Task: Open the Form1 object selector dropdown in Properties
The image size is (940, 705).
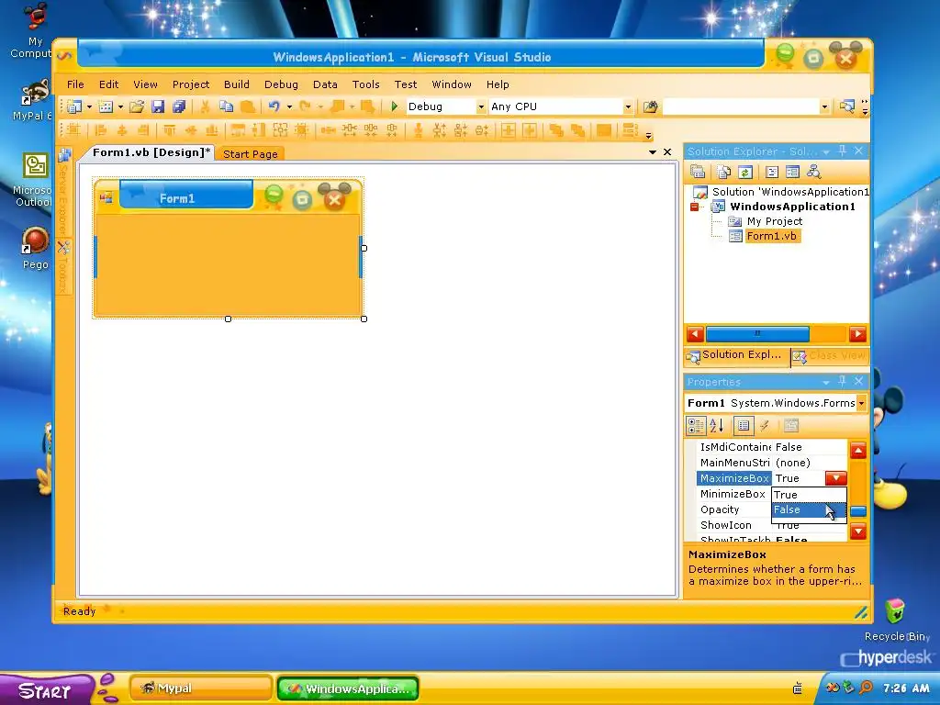Action: [861, 403]
